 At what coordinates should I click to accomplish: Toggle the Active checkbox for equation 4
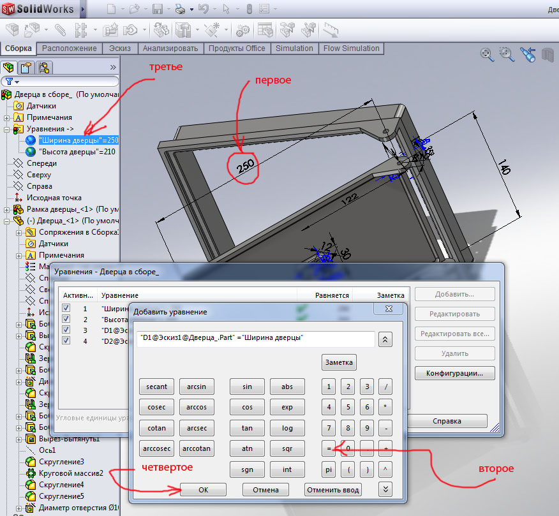click(66, 341)
